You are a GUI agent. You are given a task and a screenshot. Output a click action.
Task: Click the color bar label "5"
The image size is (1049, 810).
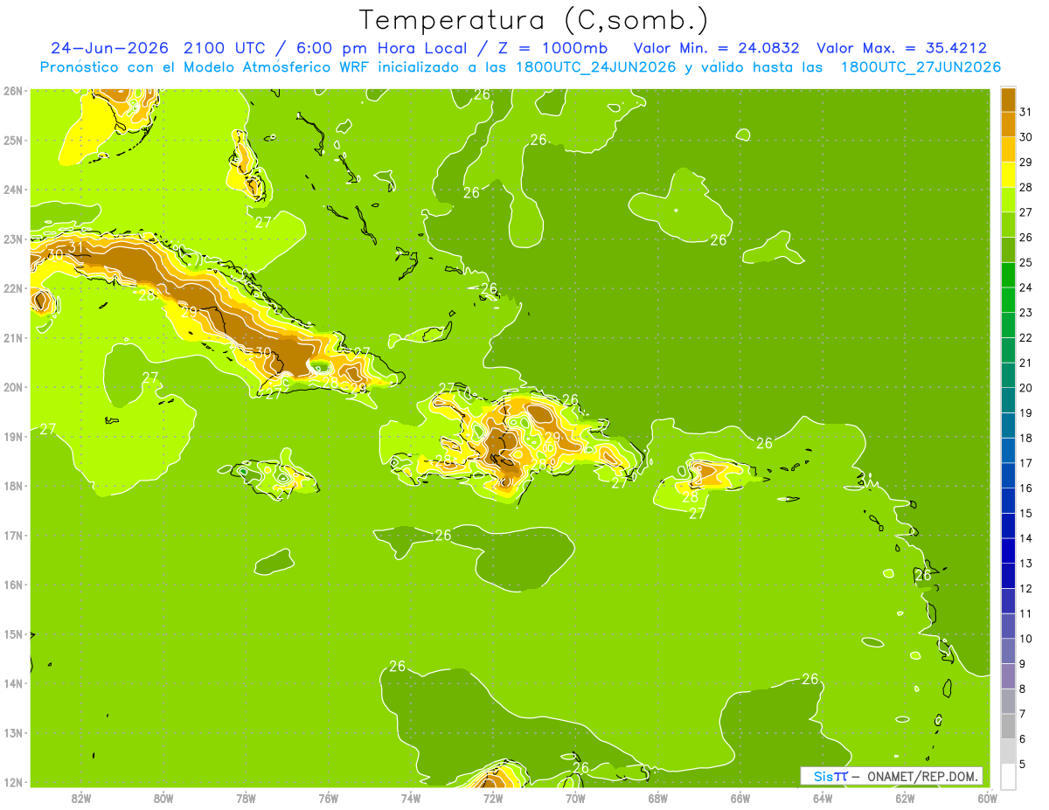tap(1023, 765)
